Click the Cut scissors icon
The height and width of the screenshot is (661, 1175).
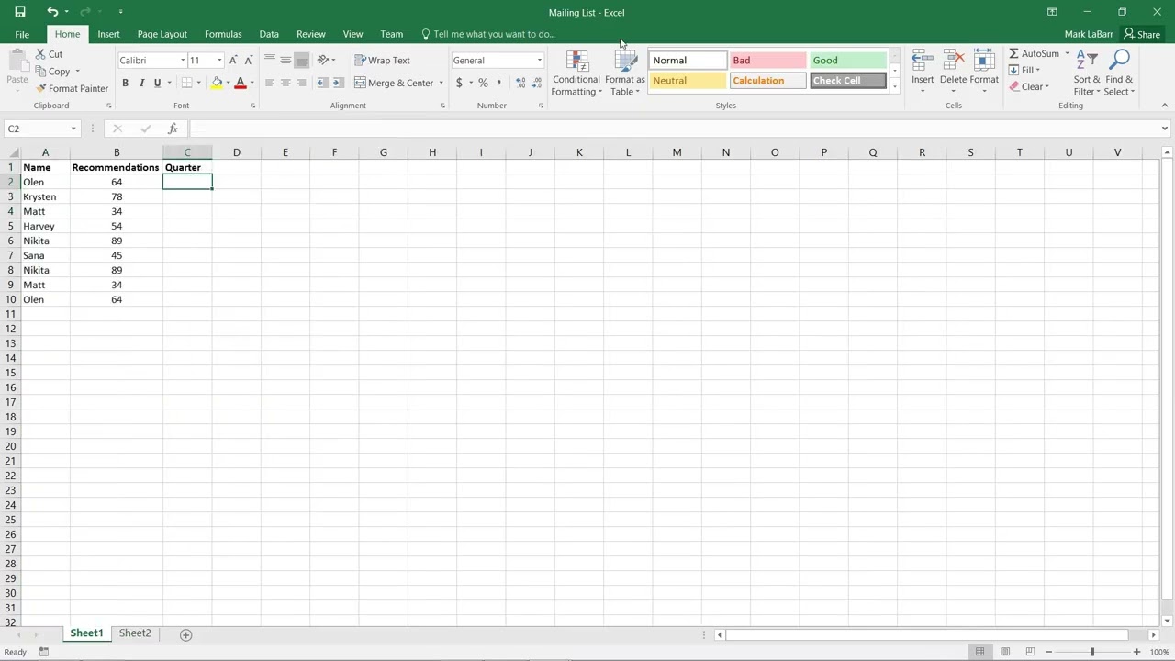point(40,54)
